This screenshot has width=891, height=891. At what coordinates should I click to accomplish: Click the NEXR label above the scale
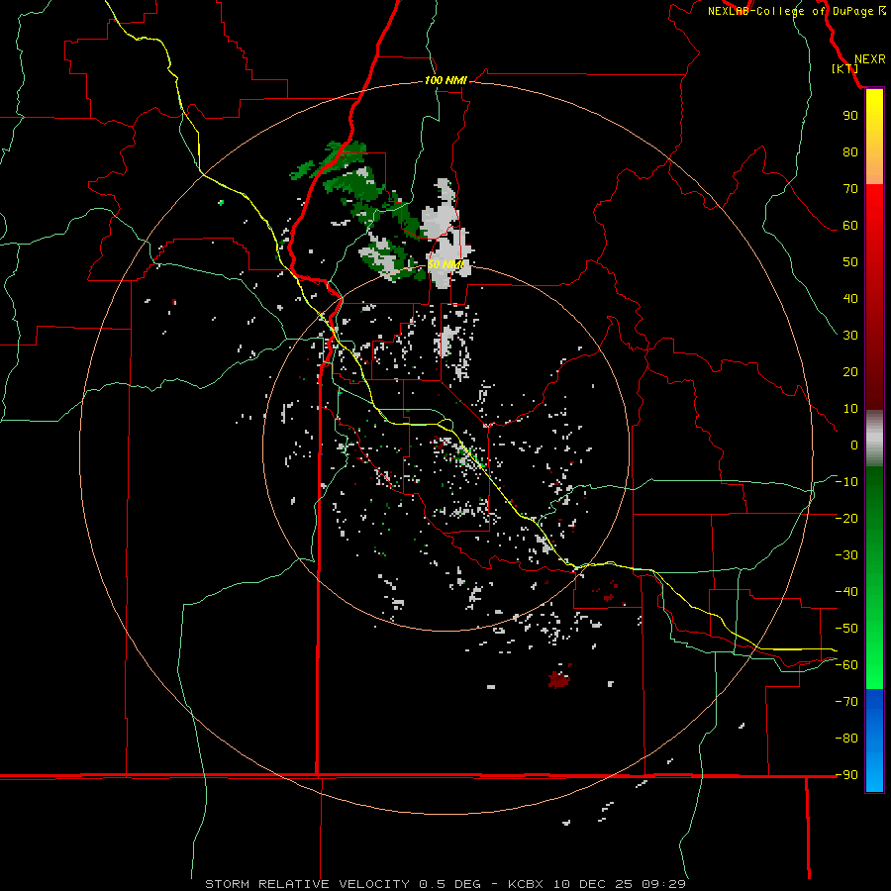869,58
